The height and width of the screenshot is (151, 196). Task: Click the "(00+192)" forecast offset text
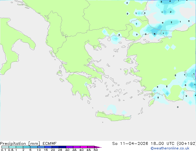[186, 144]
